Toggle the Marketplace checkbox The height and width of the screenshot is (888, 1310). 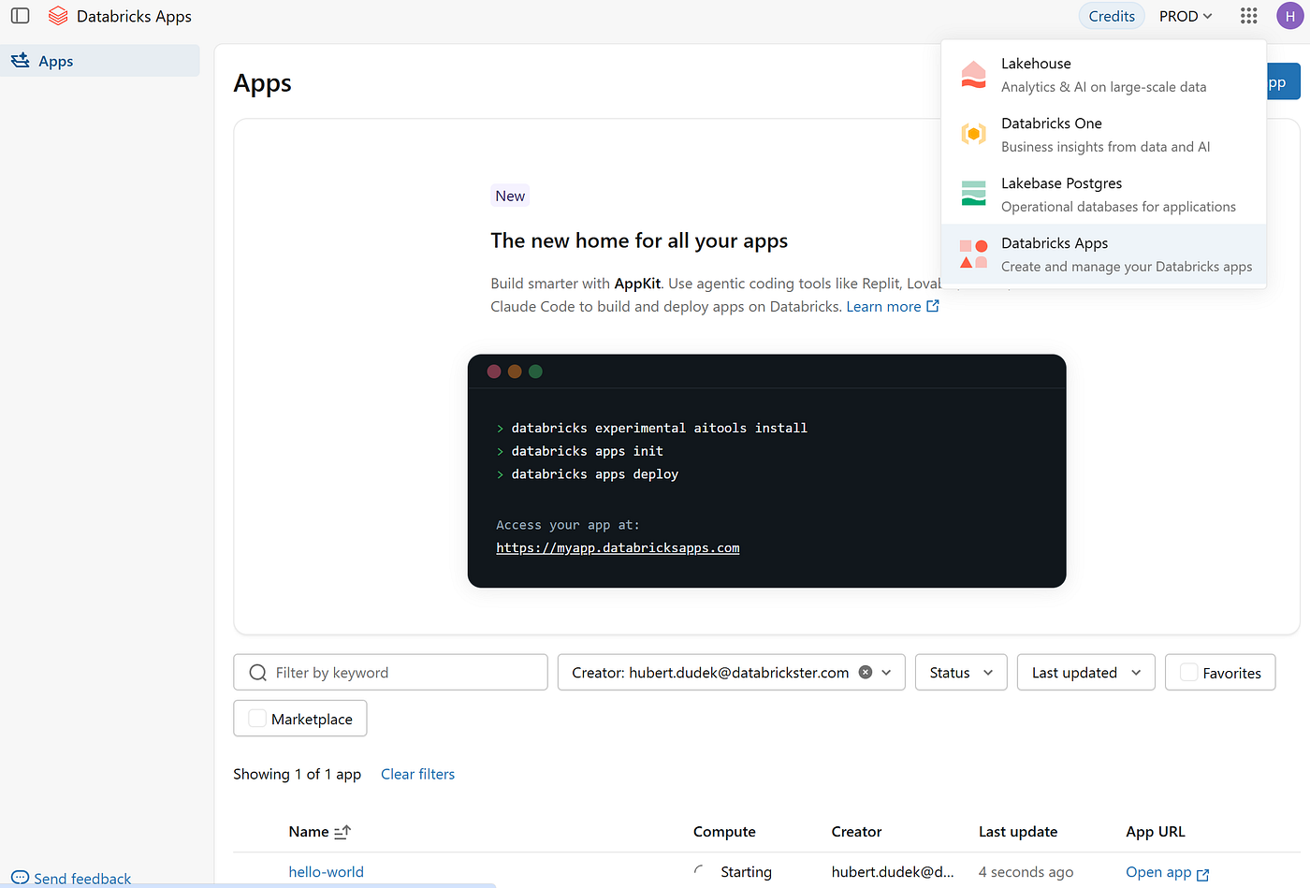click(x=257, y=719)
